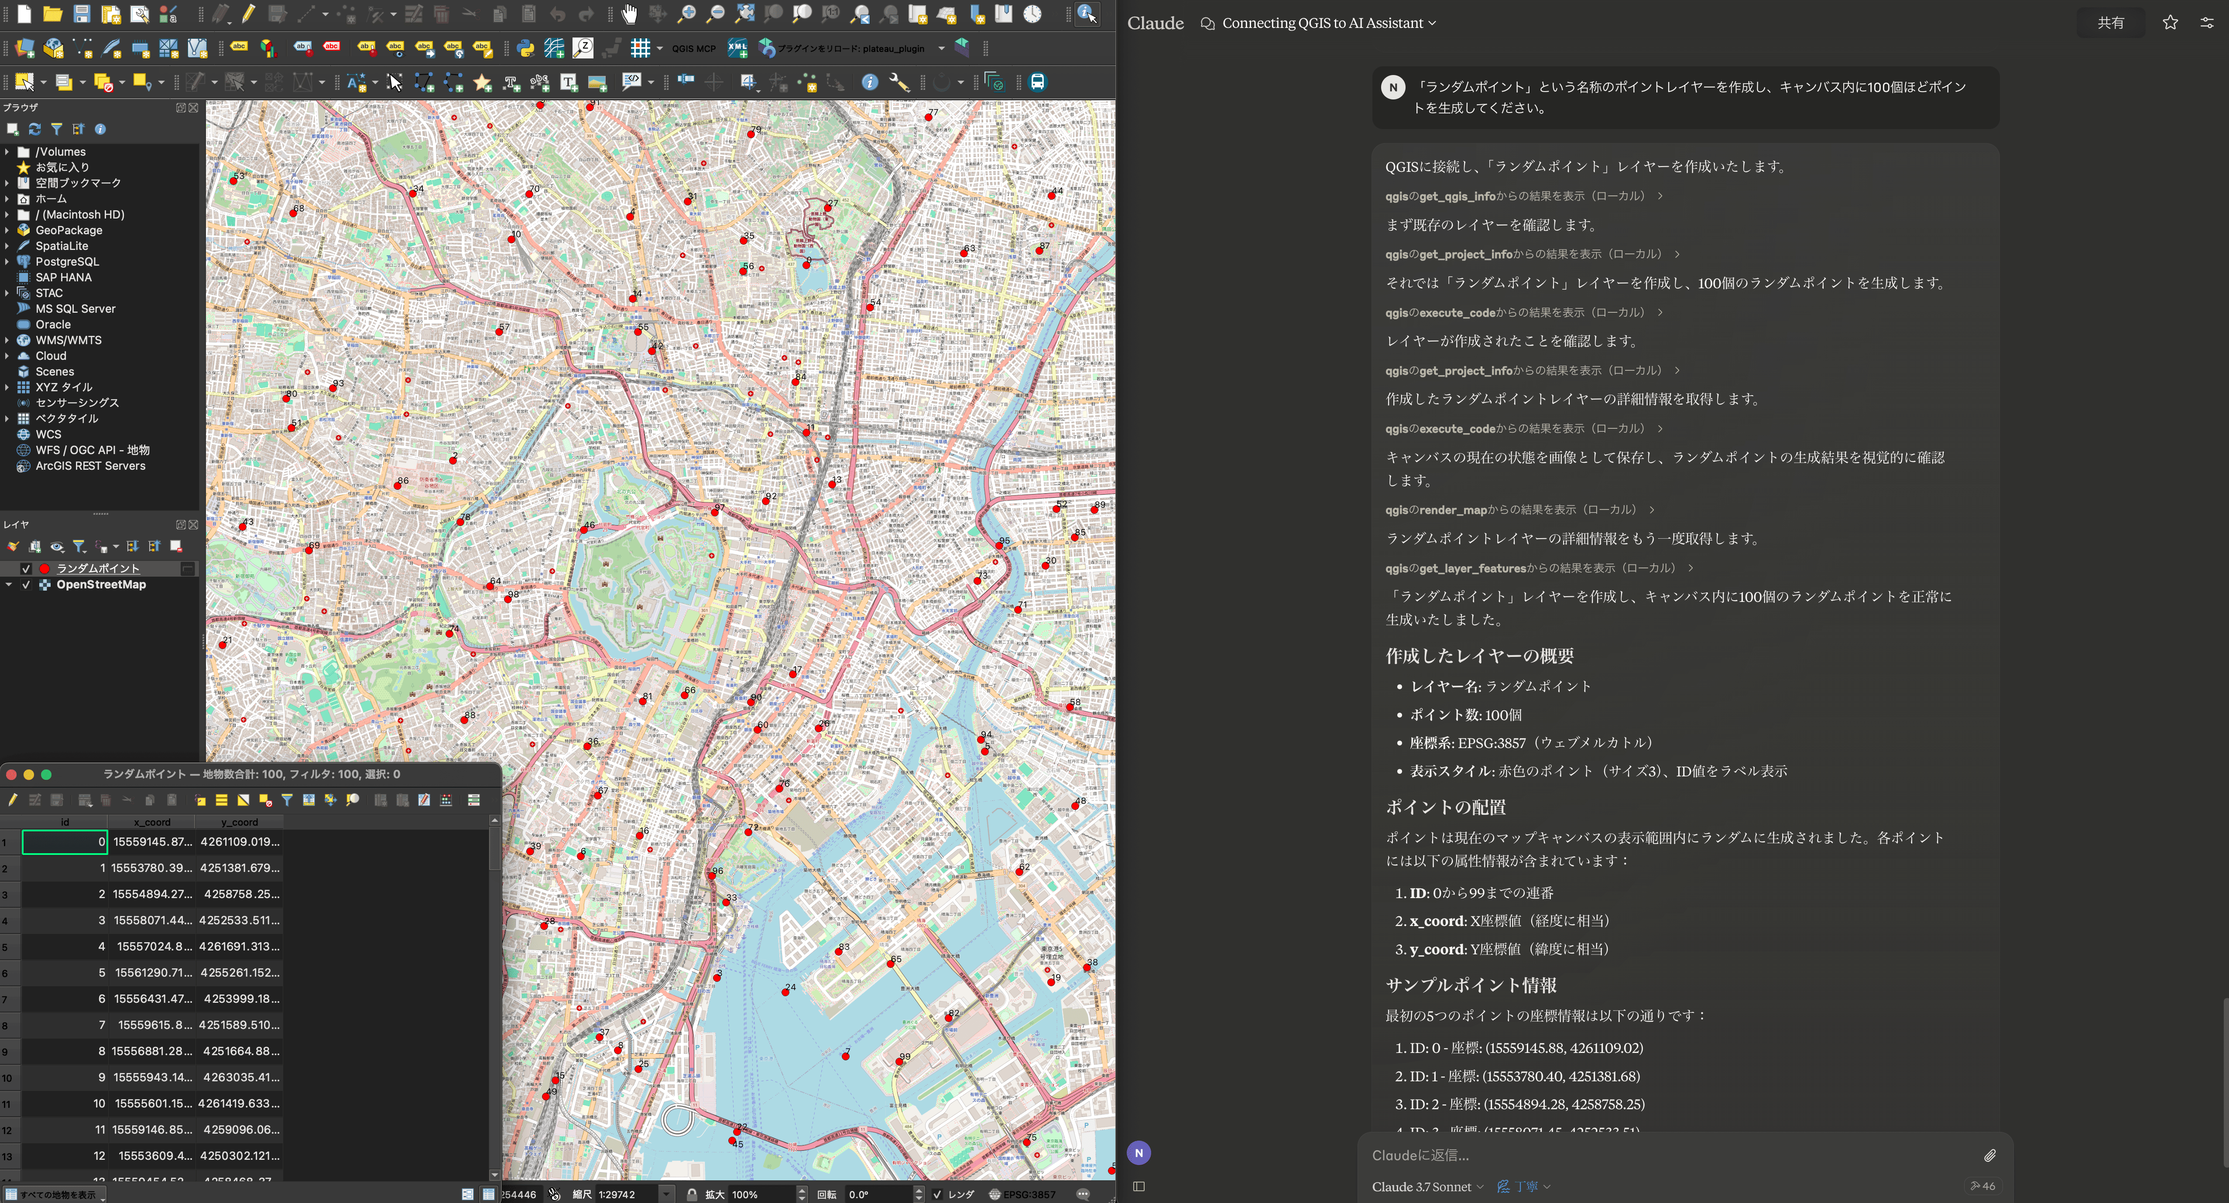Click the Save Project floppy icon
This screenshot has height=1203, width=2229.
81,14
